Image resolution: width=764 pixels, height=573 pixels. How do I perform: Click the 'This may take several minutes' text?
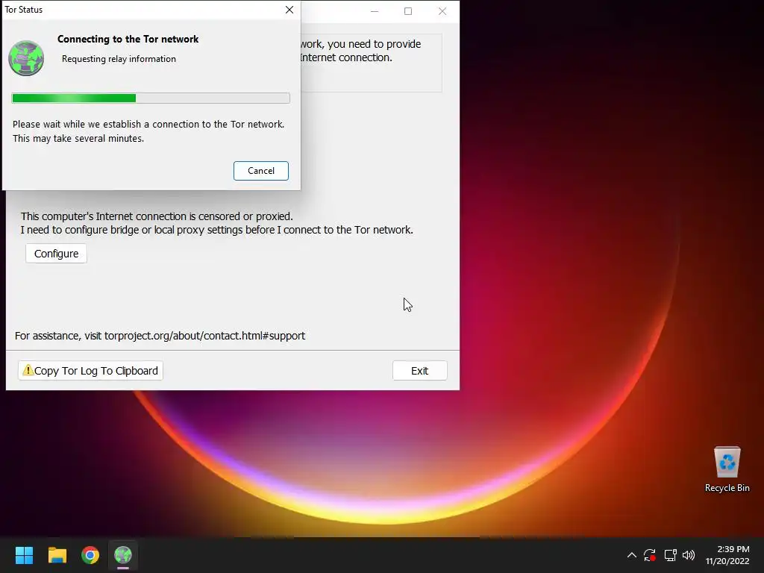(78, 138)
